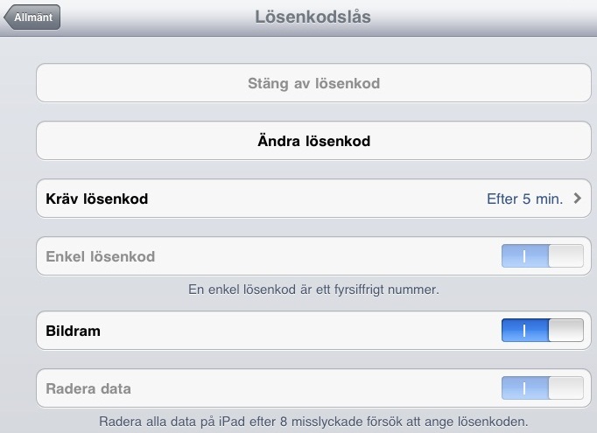
Task: Toggle the Bildram switch
Action: click(542, 331)
